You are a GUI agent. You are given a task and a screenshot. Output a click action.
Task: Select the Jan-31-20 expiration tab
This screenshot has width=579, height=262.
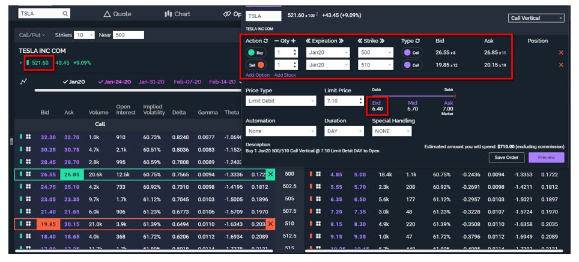click(153, 82)
